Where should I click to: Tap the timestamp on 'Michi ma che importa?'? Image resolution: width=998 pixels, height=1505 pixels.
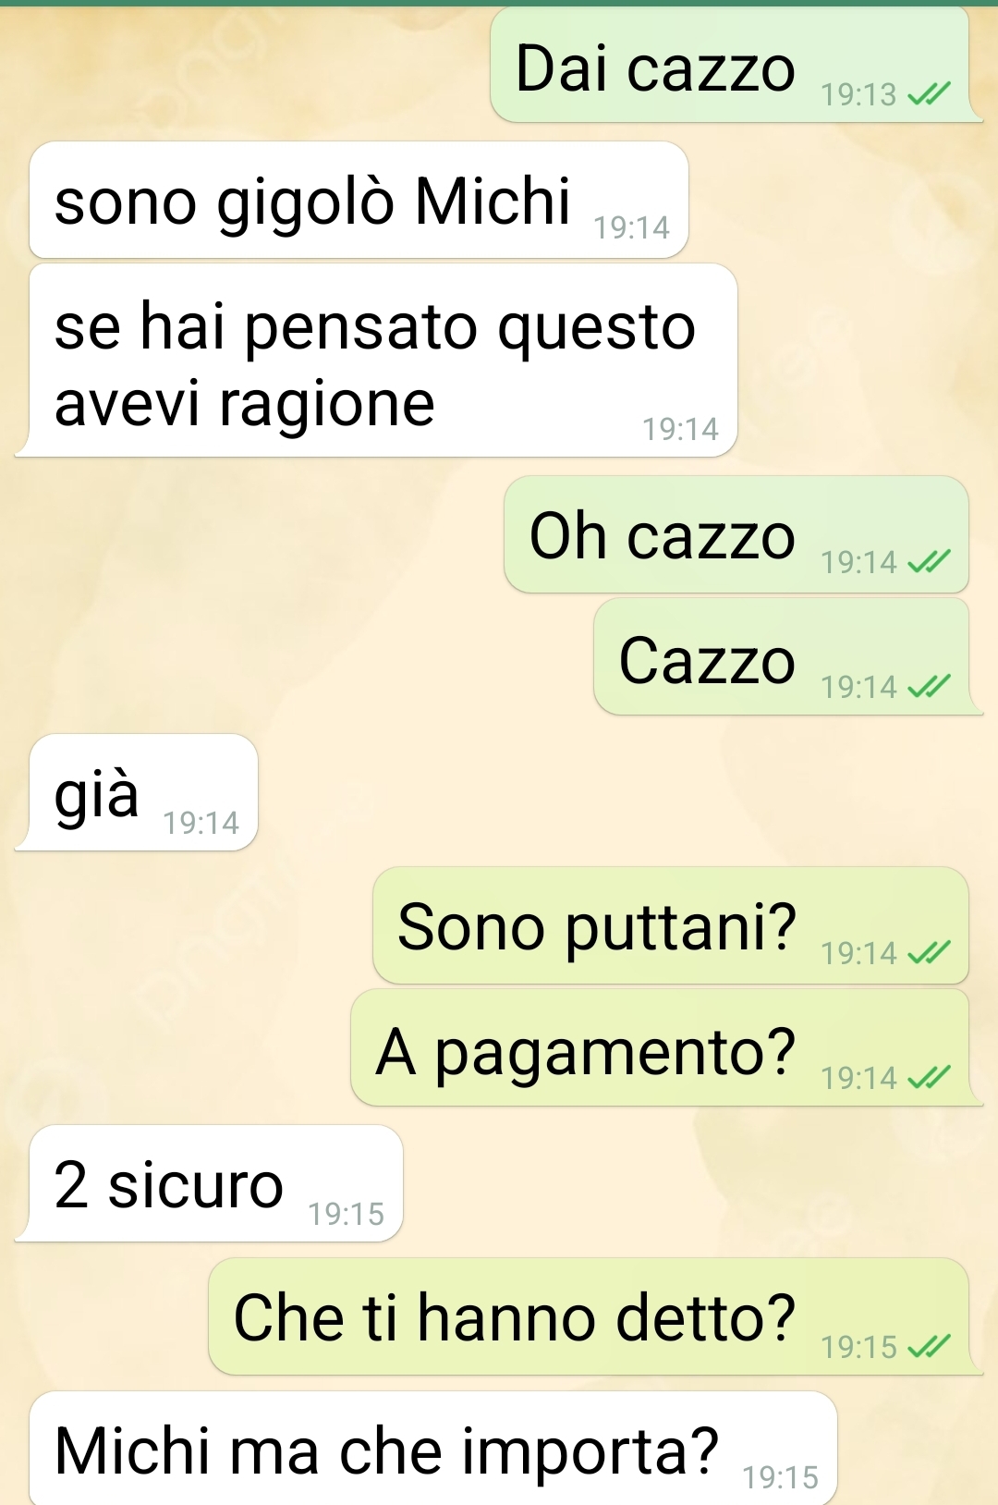[x=781, y=1477]
